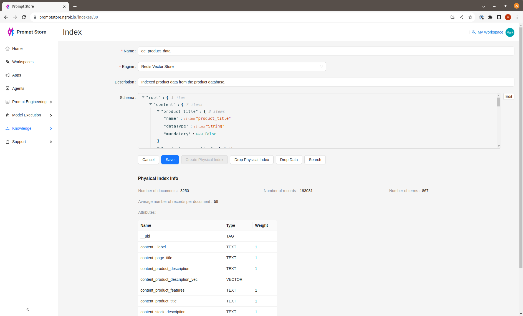523x316 pixels.
Task: Click the Search button
Action: pos(315,160)
